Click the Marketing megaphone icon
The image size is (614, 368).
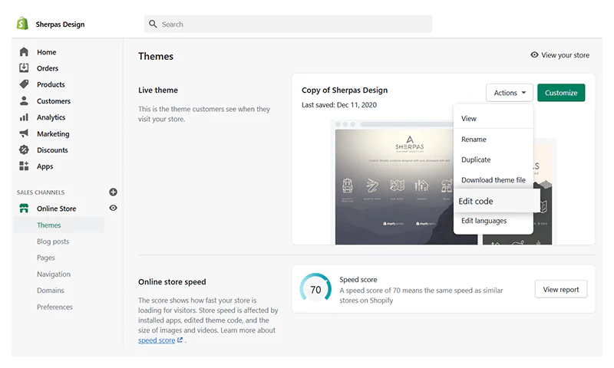[24, 133]
